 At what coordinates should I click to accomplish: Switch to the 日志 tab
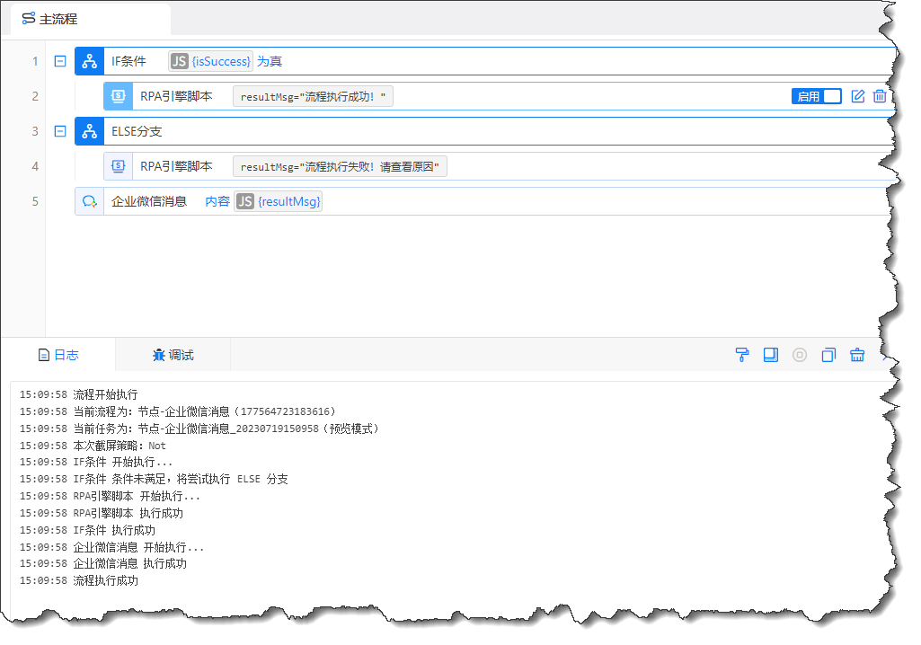coord(58,355)
